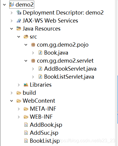Select 'JAX-WS Web Services' label
This screenshot has width=118, height=146.
tap(50, 20)
